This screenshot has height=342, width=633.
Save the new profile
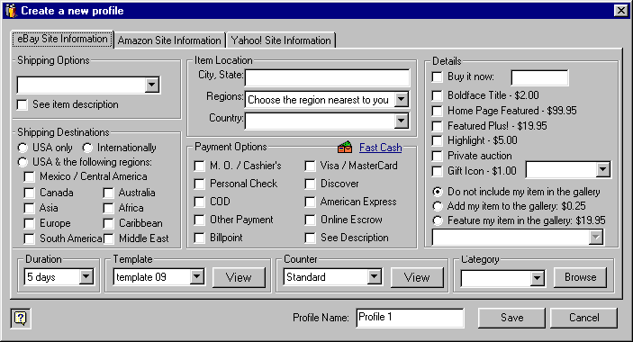[x=511, y=318]
